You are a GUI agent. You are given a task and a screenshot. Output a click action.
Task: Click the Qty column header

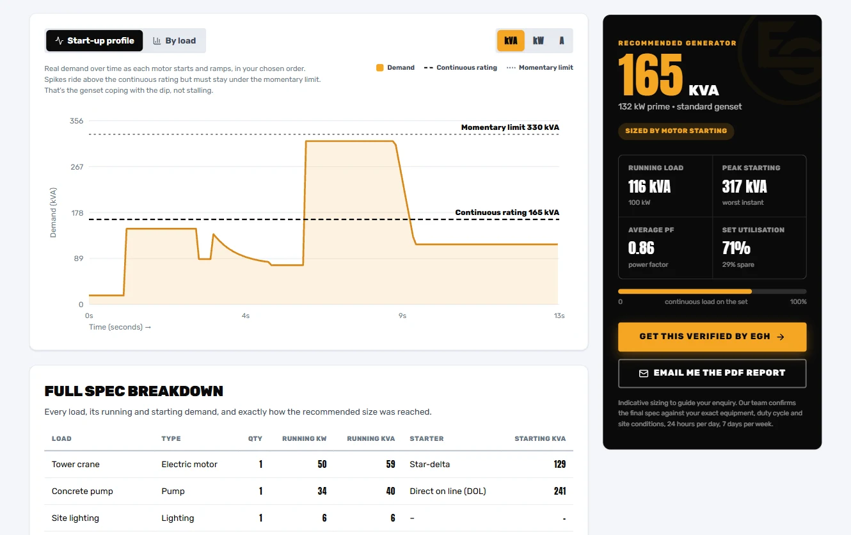pos(255,438)
